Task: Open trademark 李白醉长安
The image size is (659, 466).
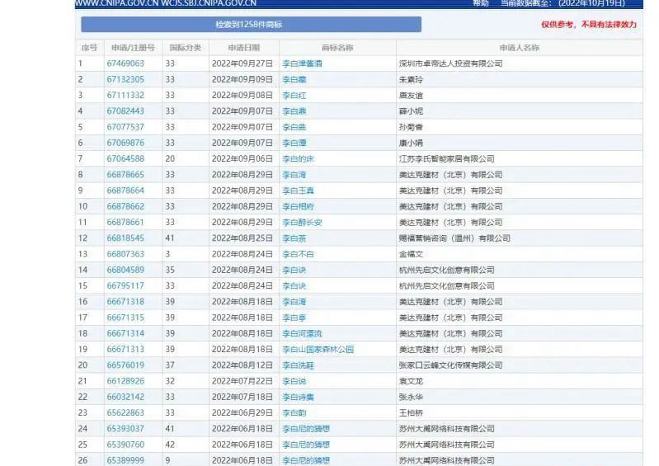Action: (x=302, y=223)
